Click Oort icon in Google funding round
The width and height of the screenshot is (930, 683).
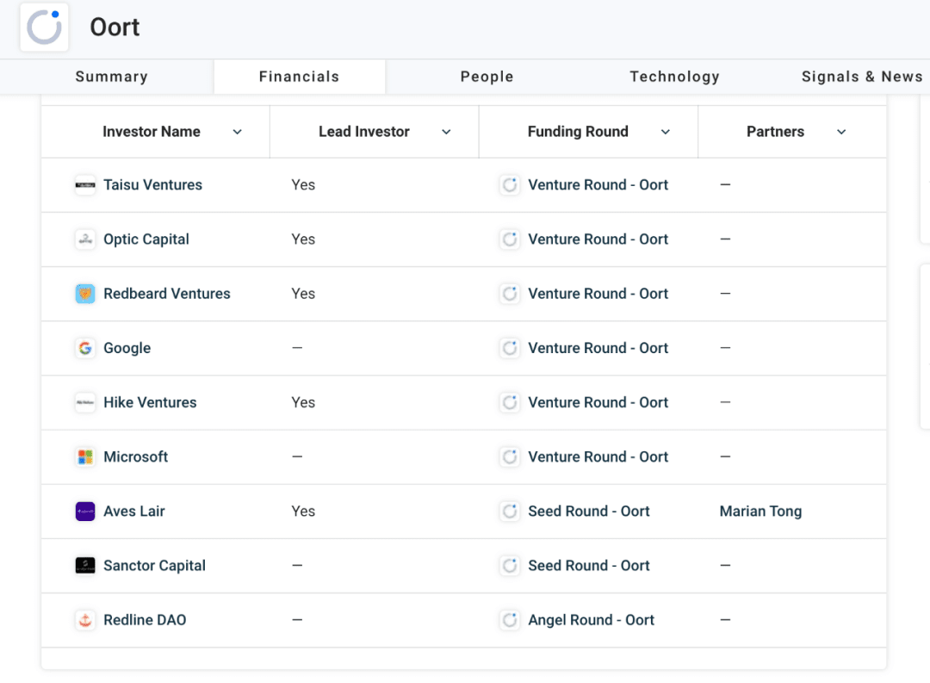510,348
